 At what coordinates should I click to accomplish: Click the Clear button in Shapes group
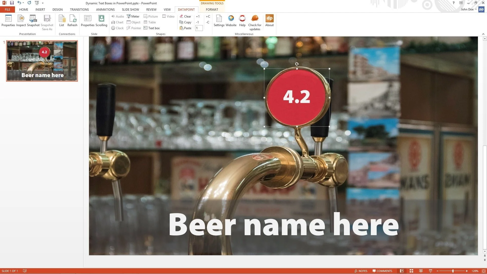[x=186, y=16]
